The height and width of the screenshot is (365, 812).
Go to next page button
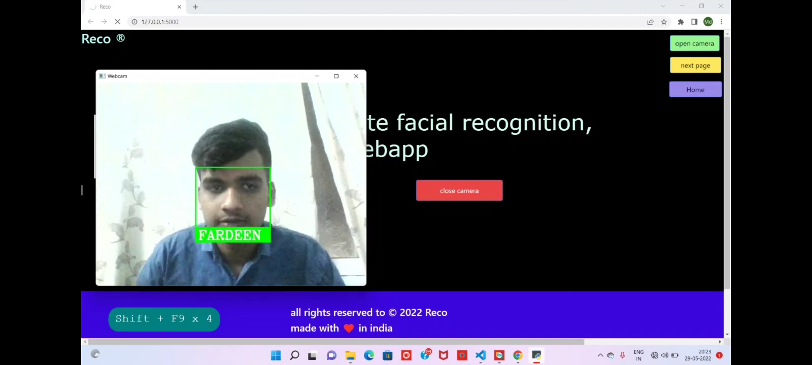[x=695, y=66]
